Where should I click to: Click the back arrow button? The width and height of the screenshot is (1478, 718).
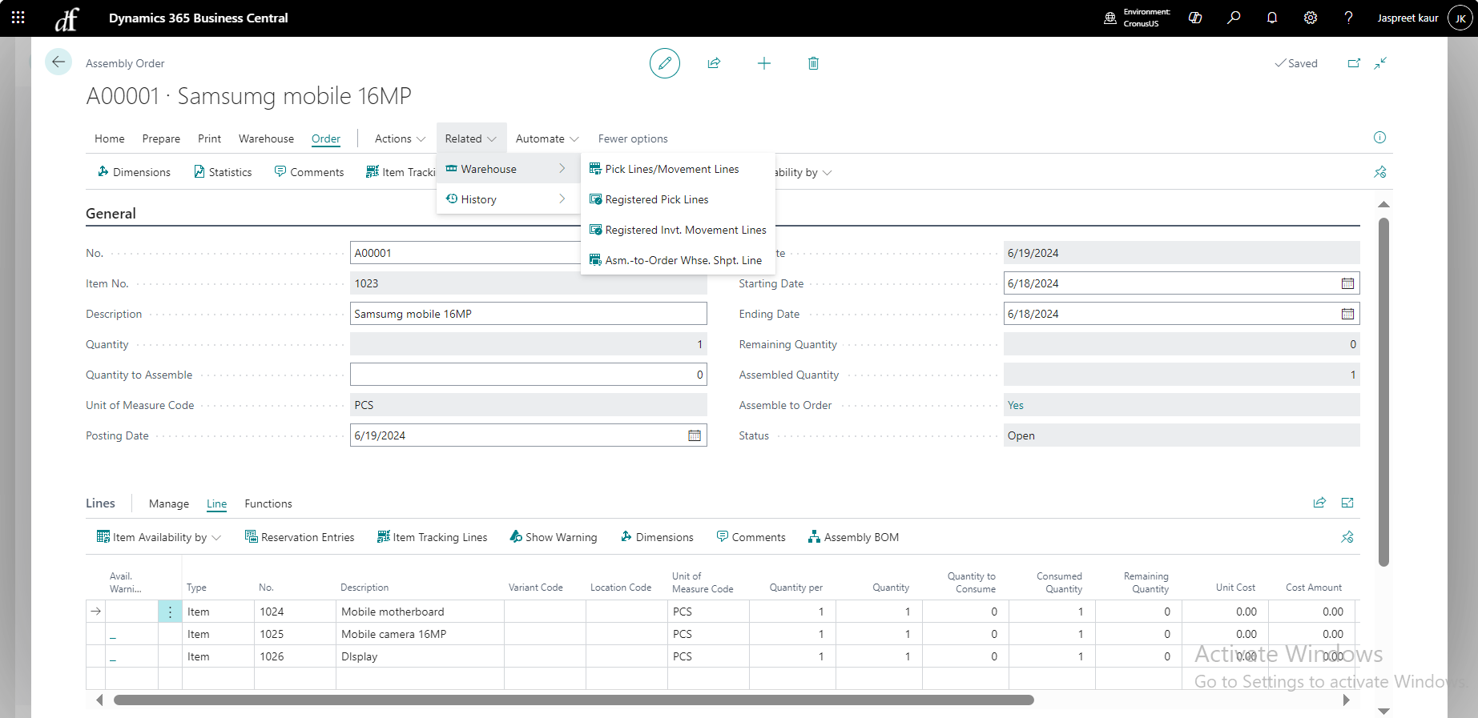tap(58, 62)
